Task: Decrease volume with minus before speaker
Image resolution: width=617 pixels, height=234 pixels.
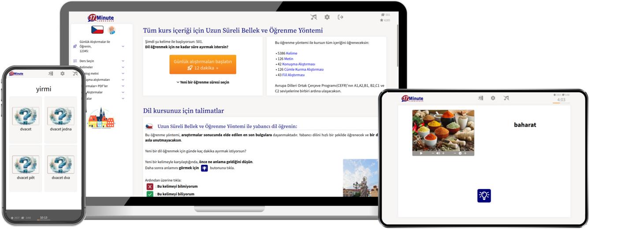Action: (x=433, y=154)
